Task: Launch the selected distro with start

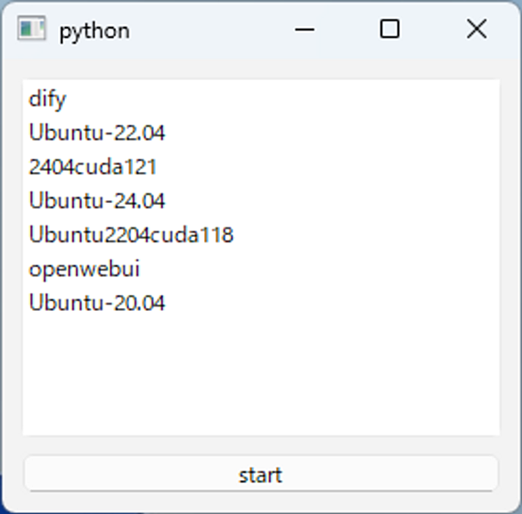Action: pyautogui.click(x=261, y=474)
